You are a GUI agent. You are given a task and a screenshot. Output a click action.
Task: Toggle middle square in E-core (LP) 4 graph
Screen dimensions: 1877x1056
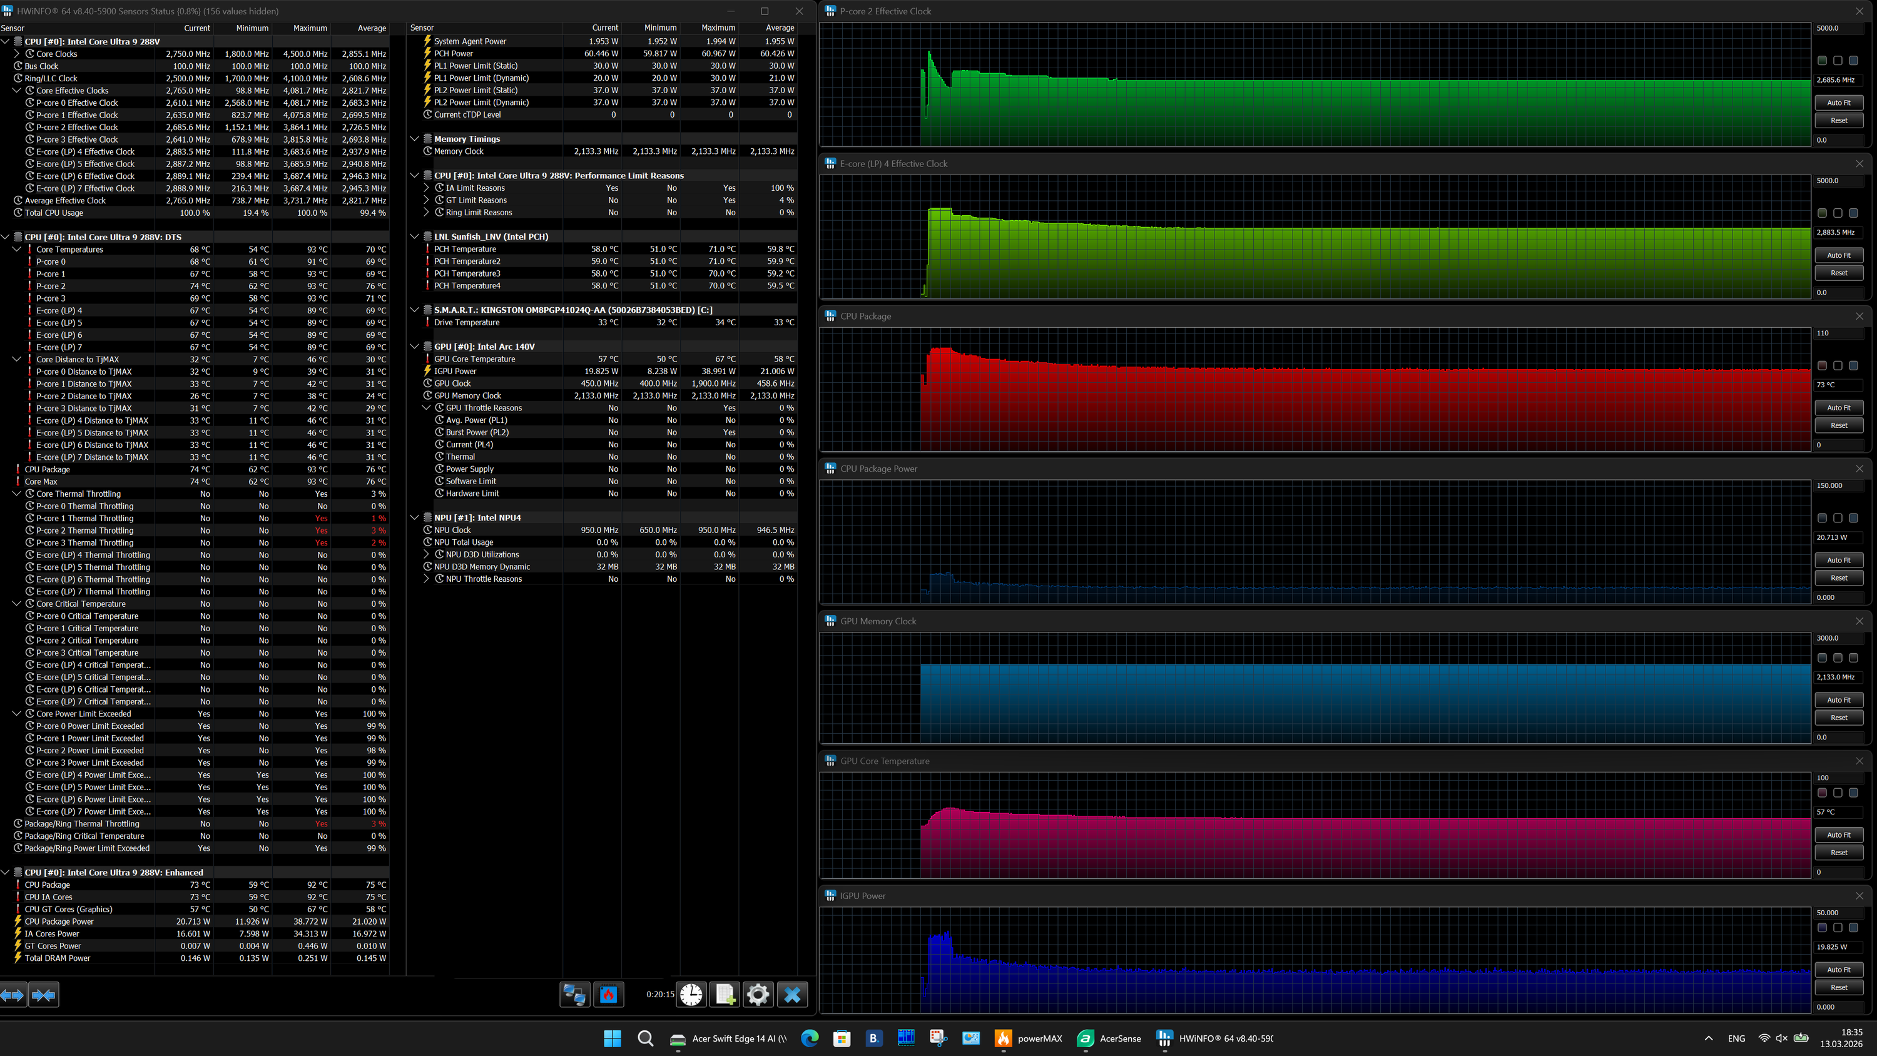(1838, 213)
